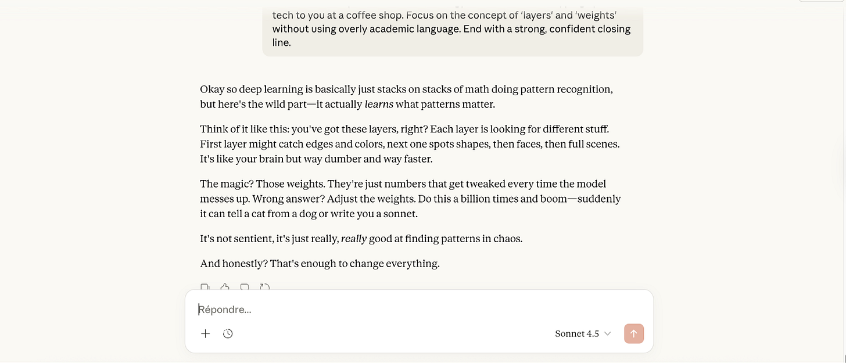
Task: Retry the response with the regenerate icon
Action: (x=265, y=287)
